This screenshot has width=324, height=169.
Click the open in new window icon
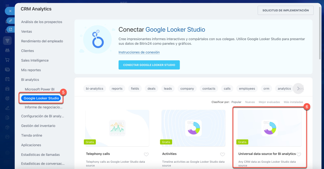(x=11, y=29)
